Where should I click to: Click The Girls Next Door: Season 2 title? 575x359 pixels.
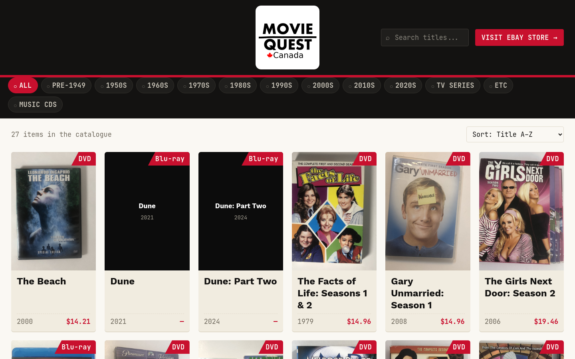point(520,287)
